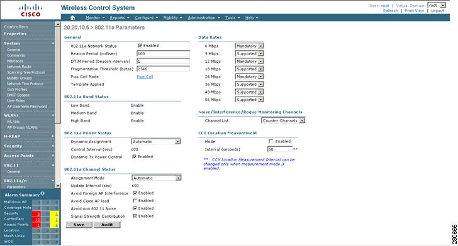The image size is (458, 246).
Task: Open 12 Mbps data rate dropdown
Action: (x=249, y=61)
